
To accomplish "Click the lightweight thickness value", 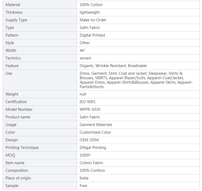I will [90, 12].
